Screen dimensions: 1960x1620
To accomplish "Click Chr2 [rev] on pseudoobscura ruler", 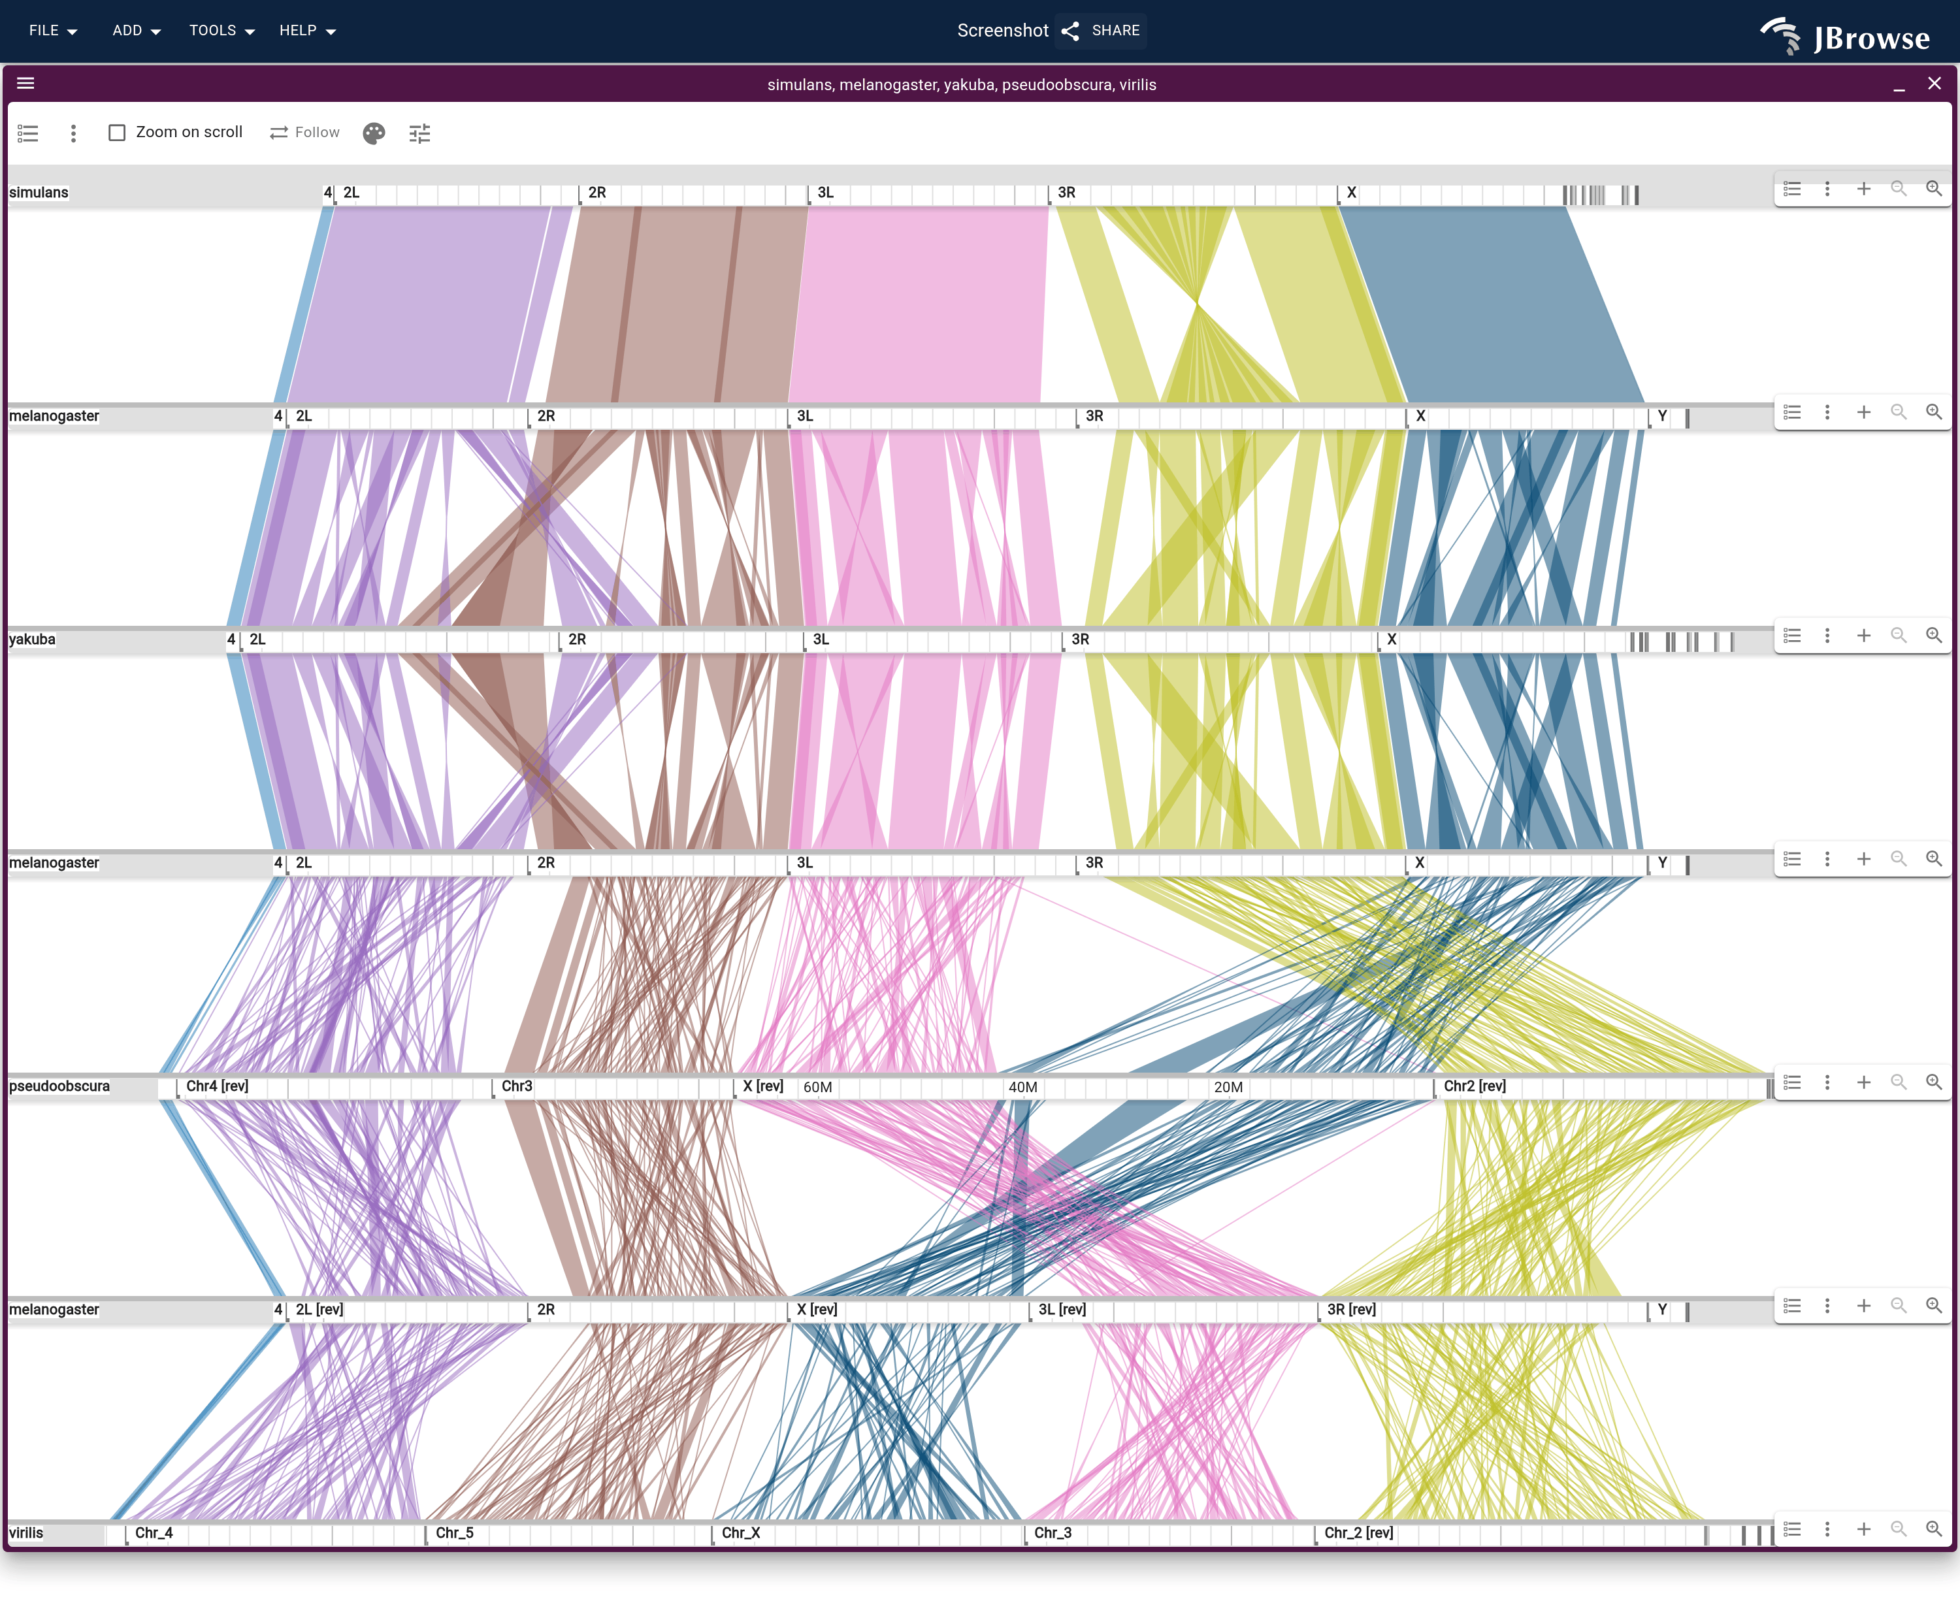I will click(x=1475, y=1086).
